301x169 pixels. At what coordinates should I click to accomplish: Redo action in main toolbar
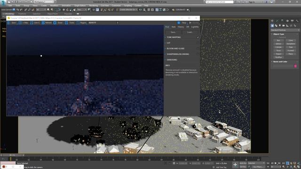click(x=21, y=9)
